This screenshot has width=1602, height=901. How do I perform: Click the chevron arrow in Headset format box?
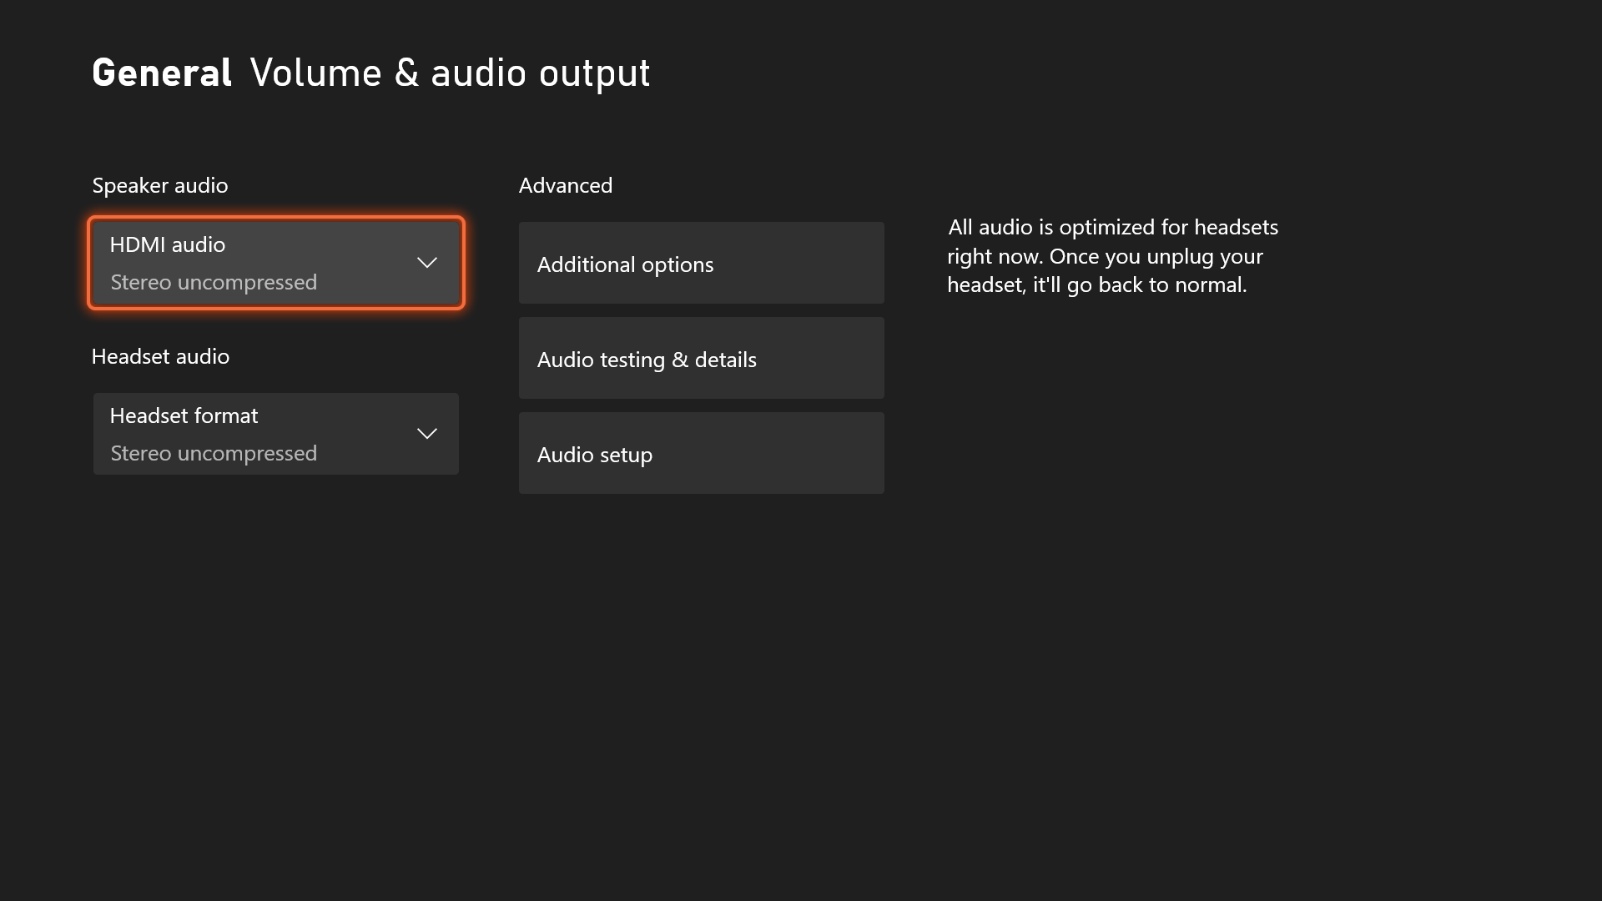pos(426,434)
